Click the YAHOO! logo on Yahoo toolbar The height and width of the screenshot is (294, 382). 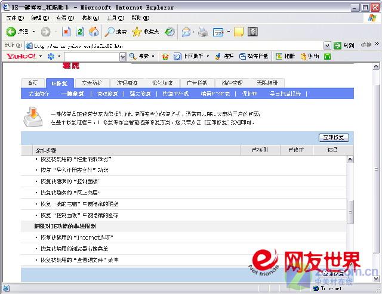coord(21,57)
